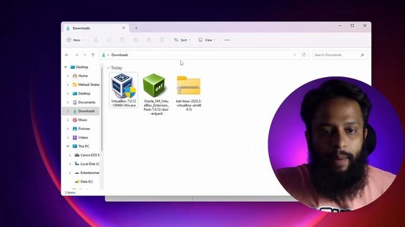
Task: Open Entertainment drive entry
Action: 87,173
